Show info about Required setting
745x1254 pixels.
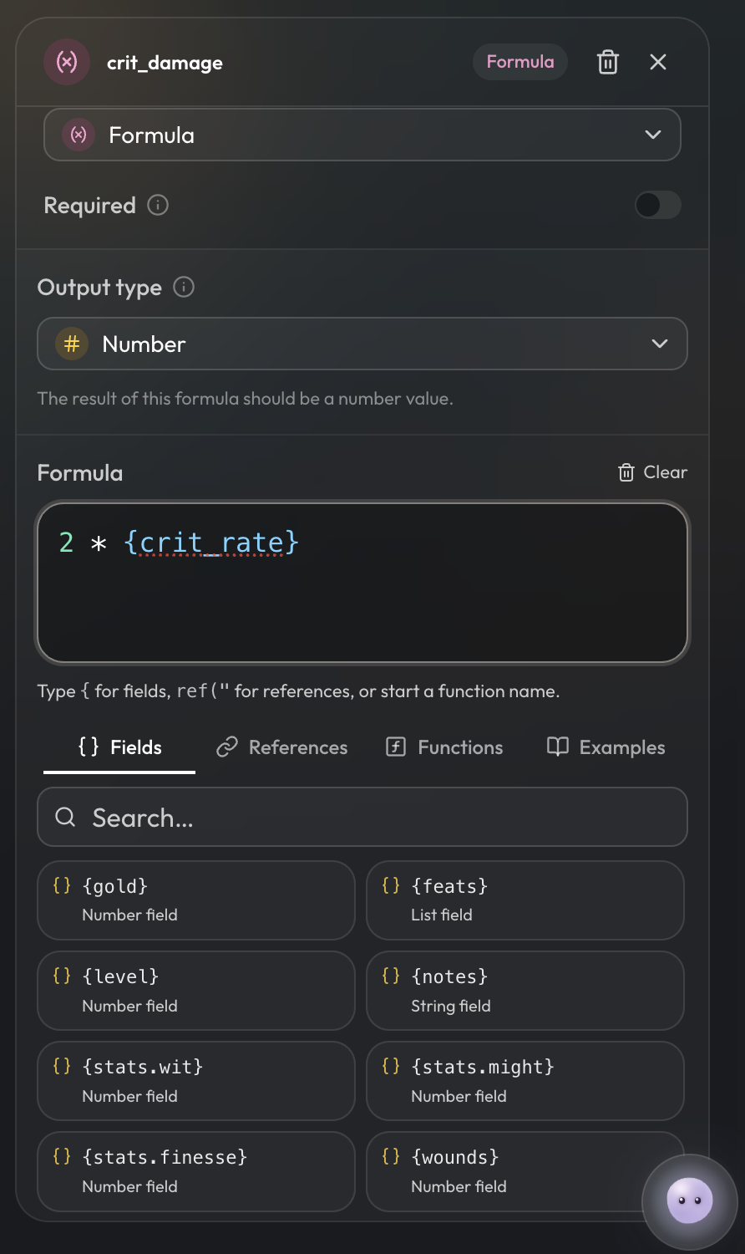pyautogui.click(x=158, y=205)
